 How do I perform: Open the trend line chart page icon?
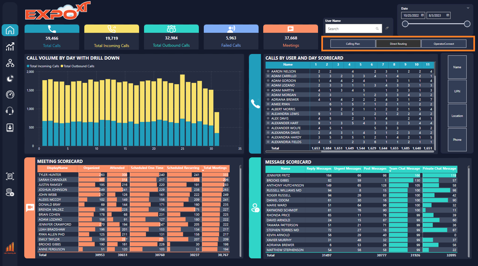(10, 46)
